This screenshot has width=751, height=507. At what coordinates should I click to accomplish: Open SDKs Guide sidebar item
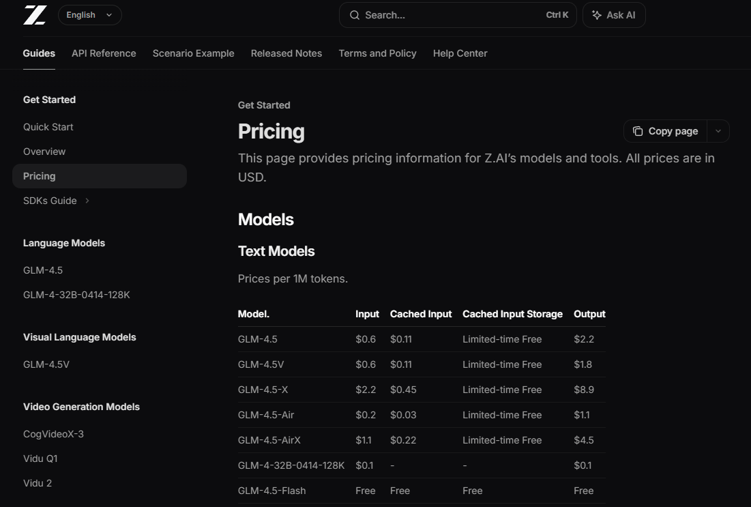(x=50, y=201)
